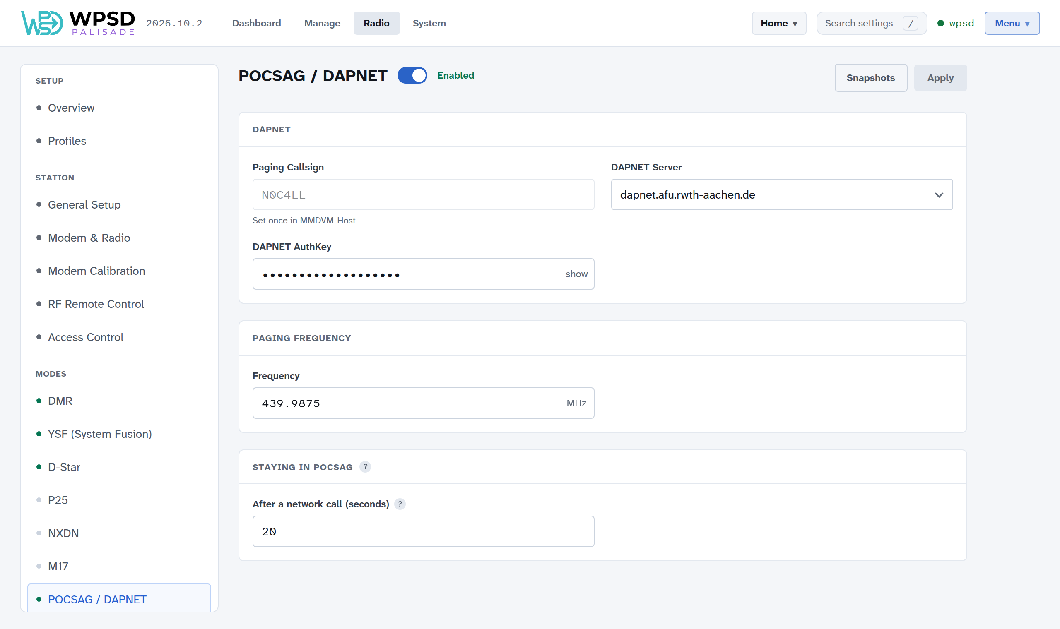Screen dimensions: 1060x629
Task: Click help icon beside After a network call
Action: [x=400, y=504]
